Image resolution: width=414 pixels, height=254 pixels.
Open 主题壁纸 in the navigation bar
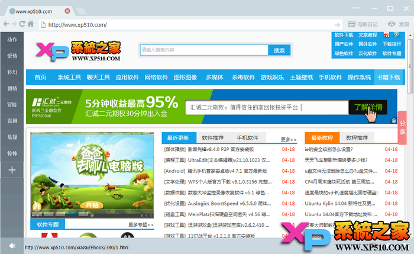tap(301, 77)
